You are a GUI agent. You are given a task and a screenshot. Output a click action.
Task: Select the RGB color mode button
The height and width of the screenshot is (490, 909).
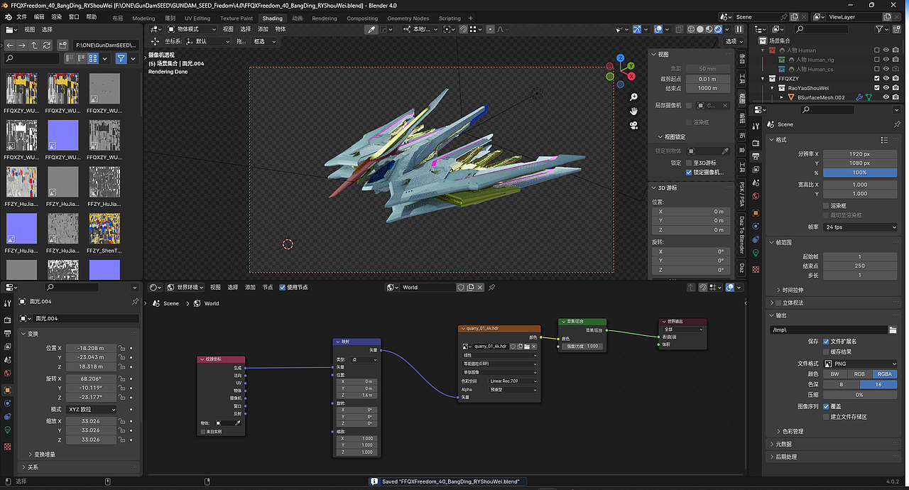[x=859, y=374]
